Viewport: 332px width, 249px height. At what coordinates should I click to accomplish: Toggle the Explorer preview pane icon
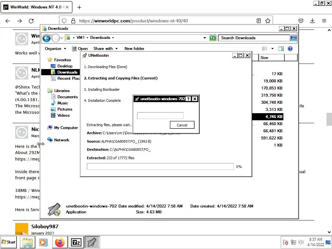(281, 49)
